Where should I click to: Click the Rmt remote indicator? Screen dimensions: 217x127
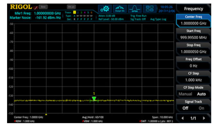point(43,7)
